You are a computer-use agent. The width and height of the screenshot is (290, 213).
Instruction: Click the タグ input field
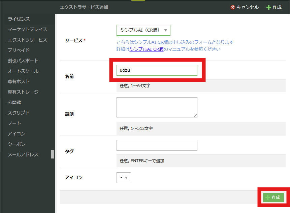157,145
